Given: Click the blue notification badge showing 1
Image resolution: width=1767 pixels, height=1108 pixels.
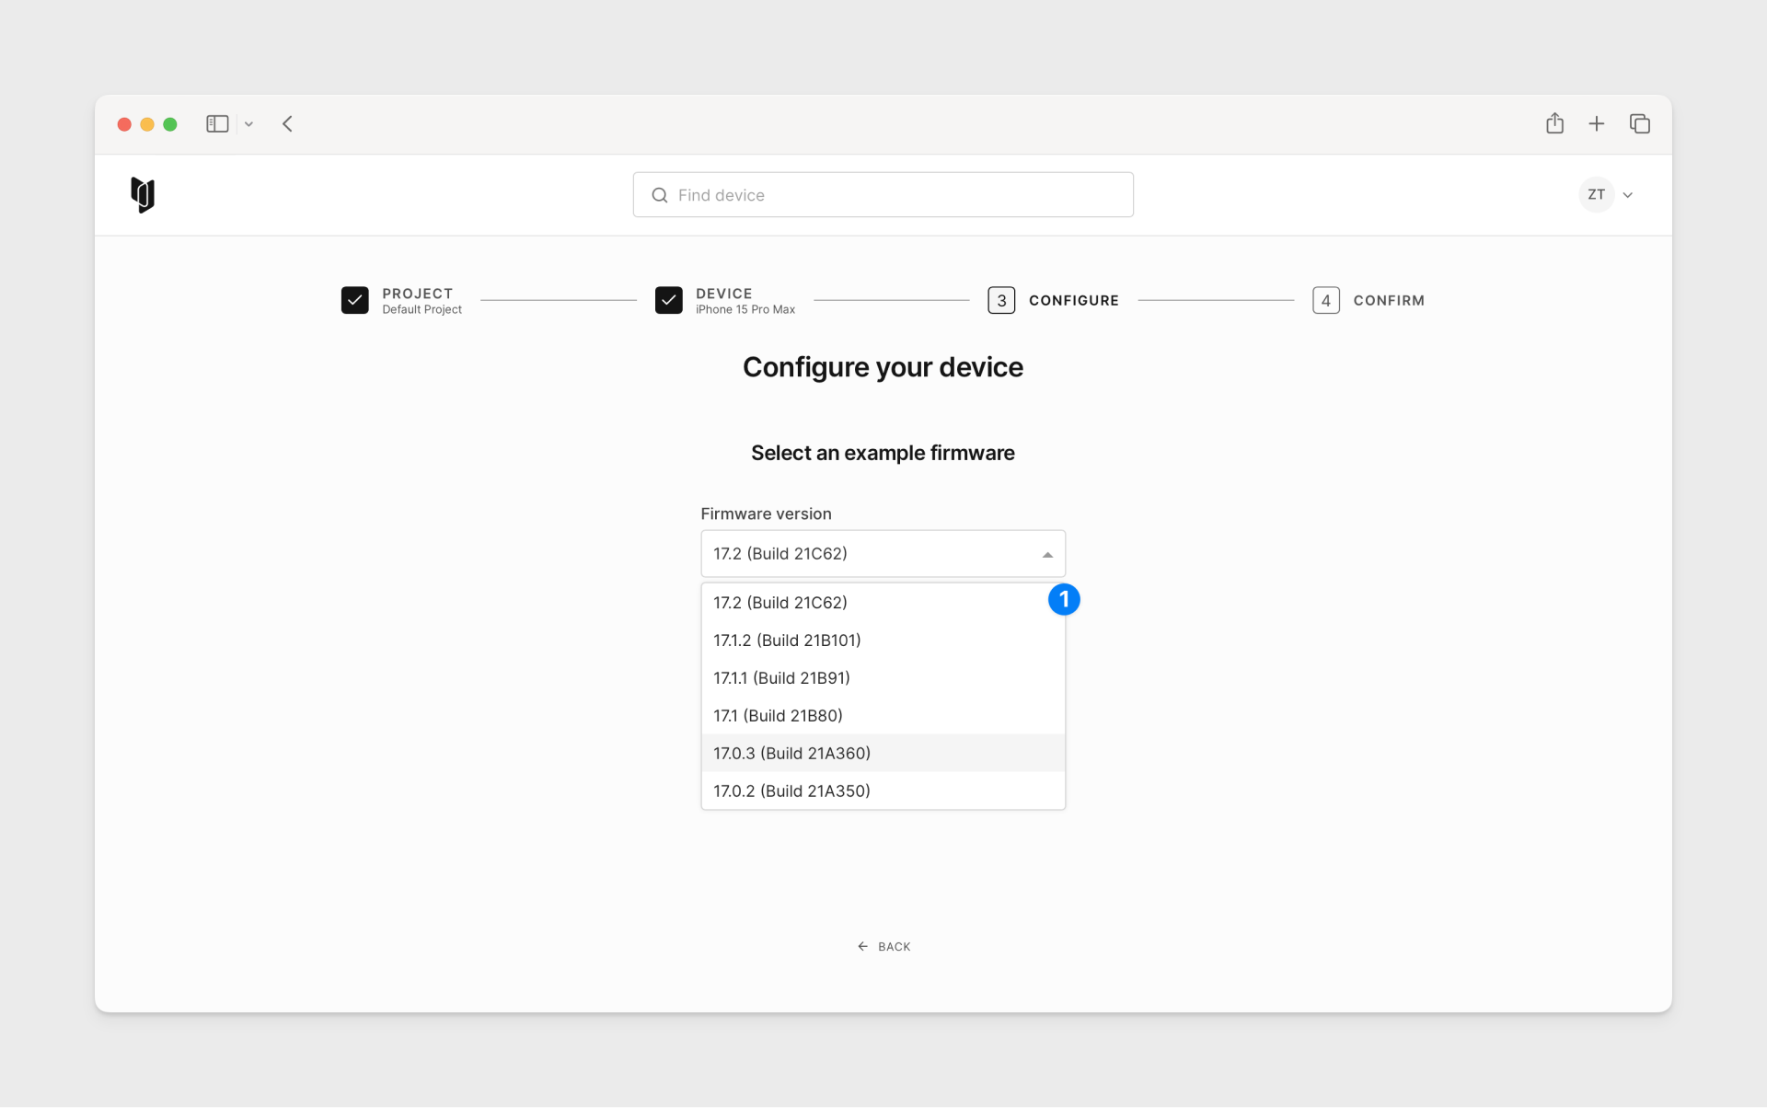Looking at the screenshot, I should click(x=1065, y=599).
